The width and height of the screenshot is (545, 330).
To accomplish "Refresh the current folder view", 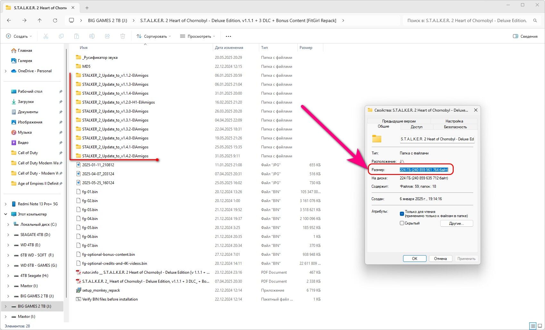I will point(55,20).
